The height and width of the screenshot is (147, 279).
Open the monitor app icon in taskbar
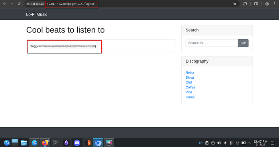coord(109,143)
